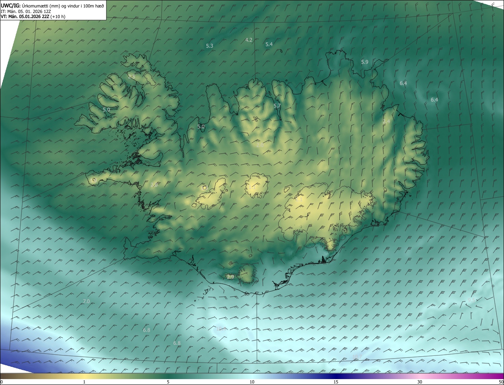Click the colour scale tick labelled 50
Image resolution: width=504 pixels, height=385 pixels.
[x=501, y=382]
